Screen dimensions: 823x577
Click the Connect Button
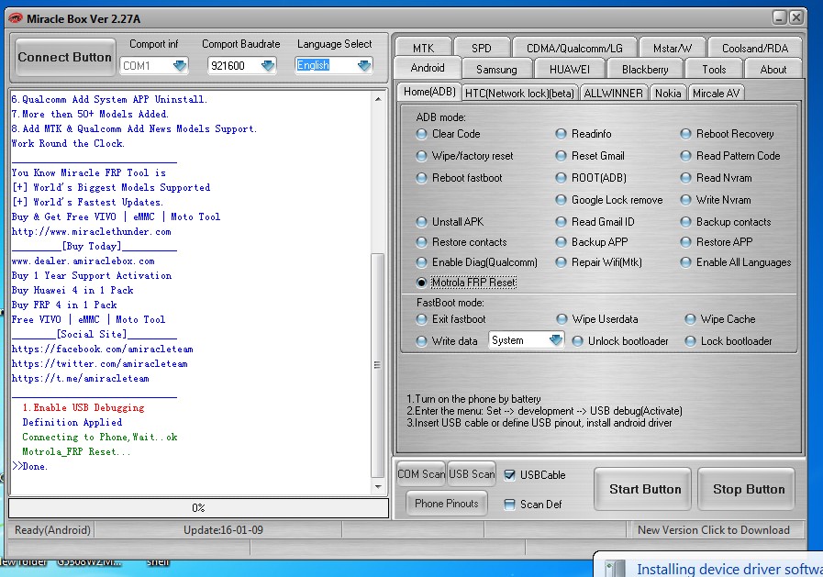click(64, 57)
